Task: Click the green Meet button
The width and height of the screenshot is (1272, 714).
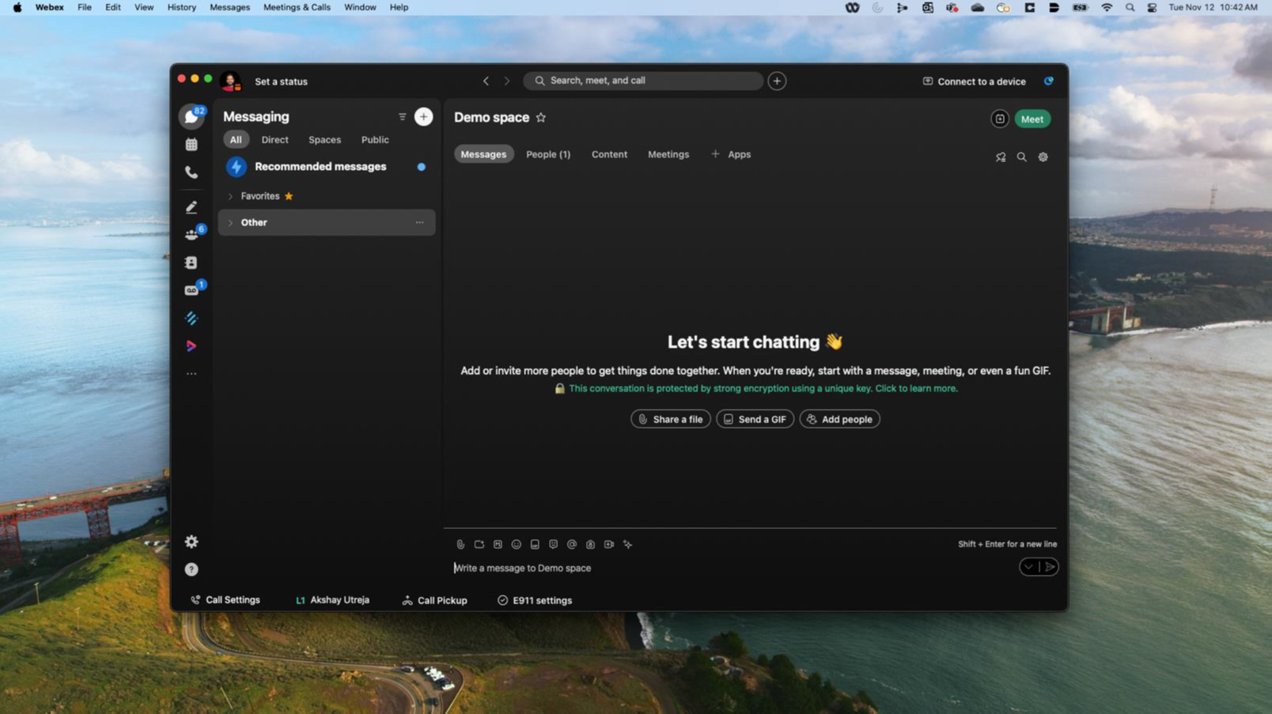Action: (1032, 119)
